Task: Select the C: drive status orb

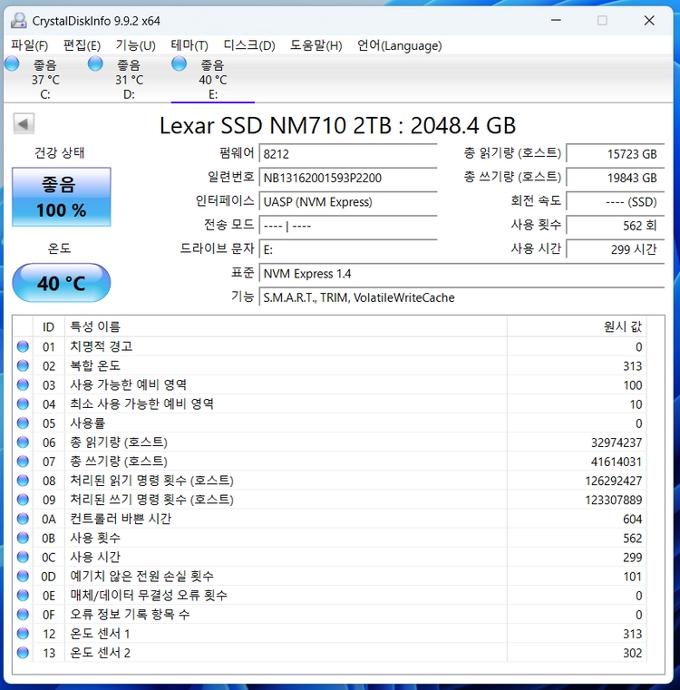Action: click(12, 63)
